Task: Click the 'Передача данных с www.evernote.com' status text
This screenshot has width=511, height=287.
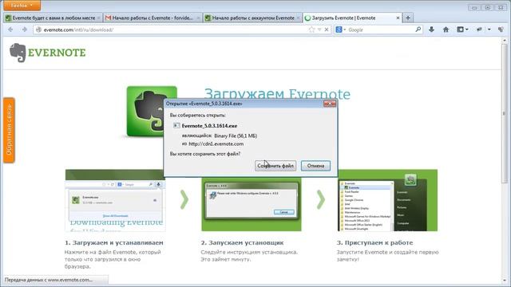Action: click(x=49, y=280)
